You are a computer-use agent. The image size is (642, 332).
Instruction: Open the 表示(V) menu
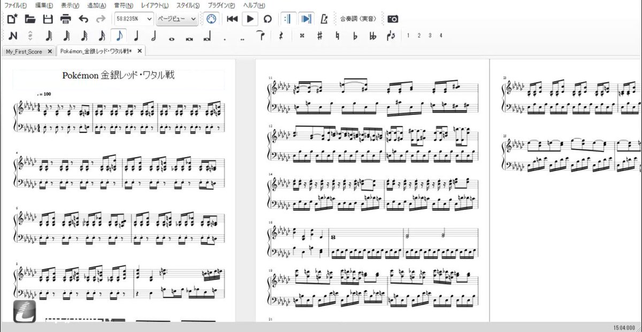(x=70, y=5)
